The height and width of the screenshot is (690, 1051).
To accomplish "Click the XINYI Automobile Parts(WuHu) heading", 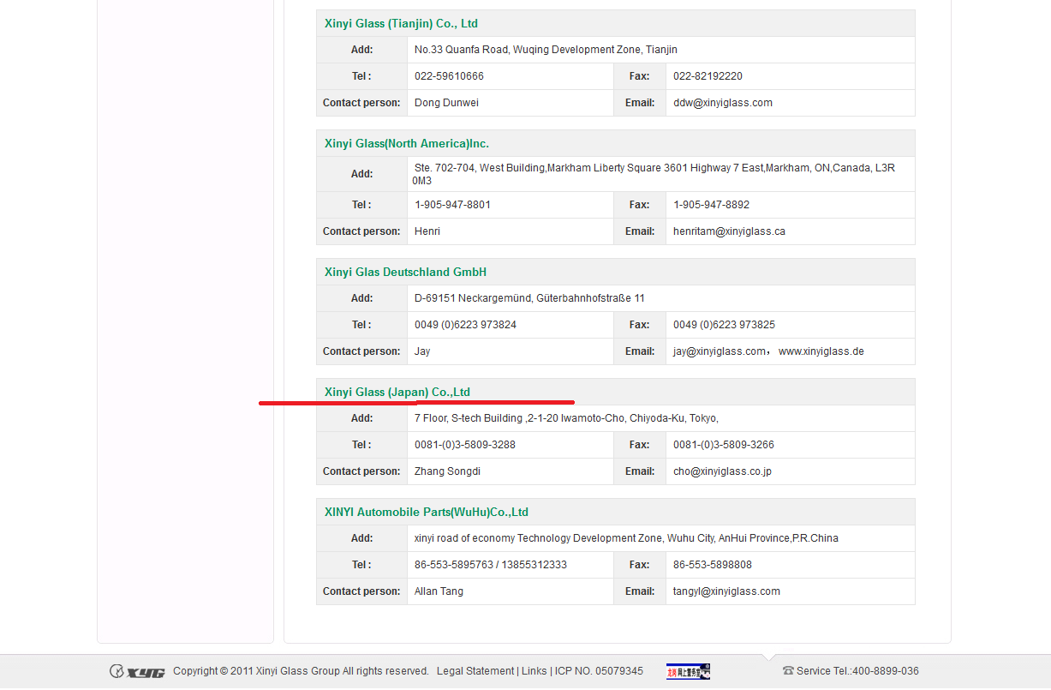I will pos(427,512).
